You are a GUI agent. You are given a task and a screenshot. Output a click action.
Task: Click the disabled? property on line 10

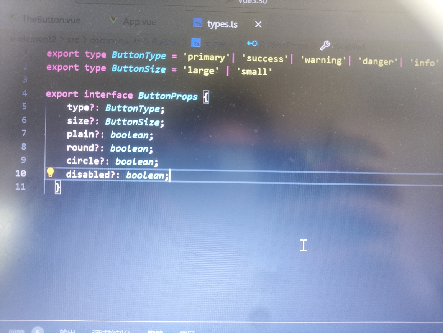[91, 174]
